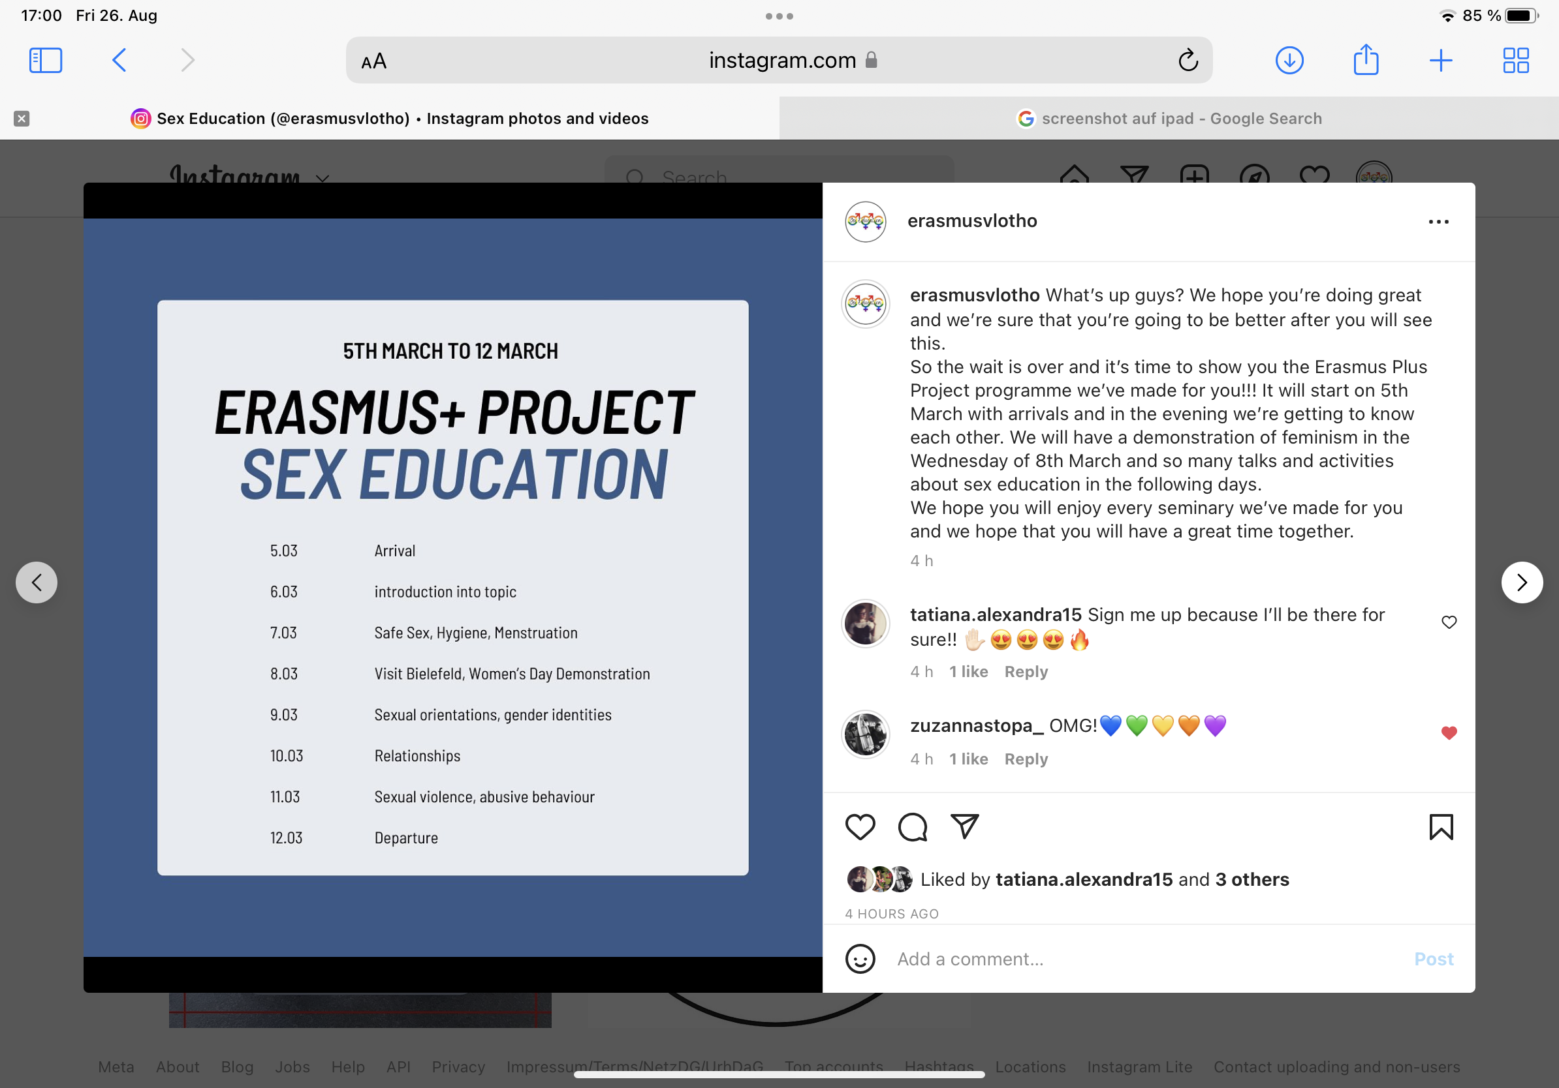
Task: Open erasmusvlotho profile from post header
Action: (x=971, y=221)
